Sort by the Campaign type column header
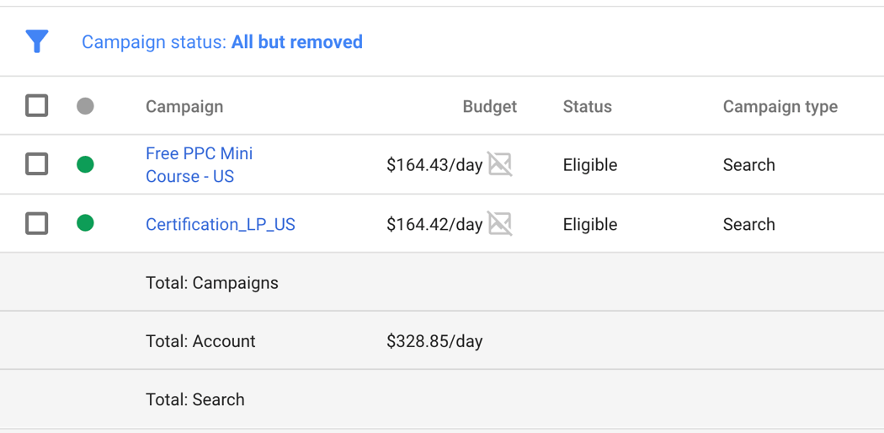 [780, 106]
